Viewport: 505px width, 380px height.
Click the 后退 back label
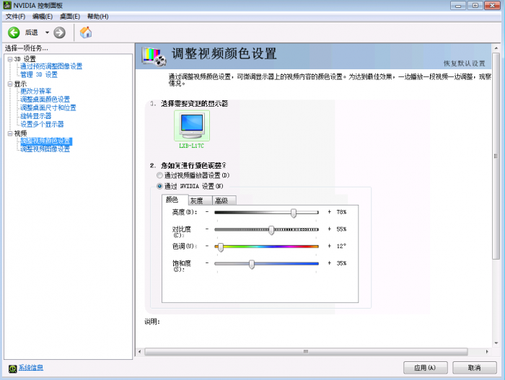pyautogui.click(x=32, y=32)
